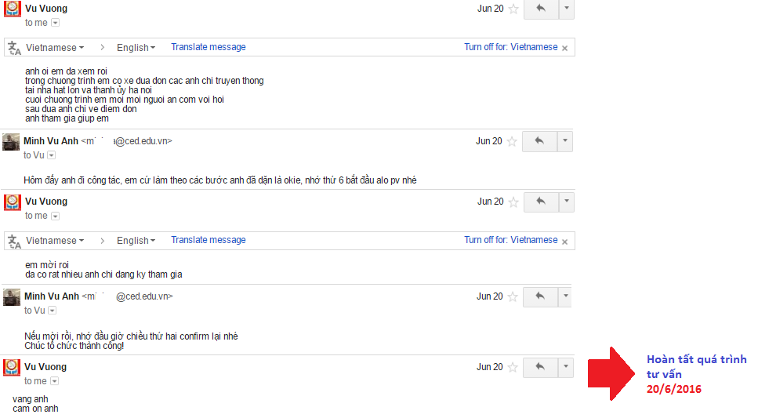Show details under first 'to me'

click(55, 23)
